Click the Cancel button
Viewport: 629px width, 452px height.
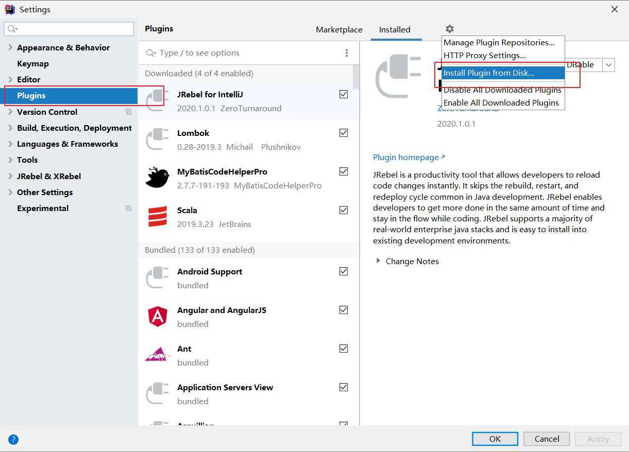(547, 439)
